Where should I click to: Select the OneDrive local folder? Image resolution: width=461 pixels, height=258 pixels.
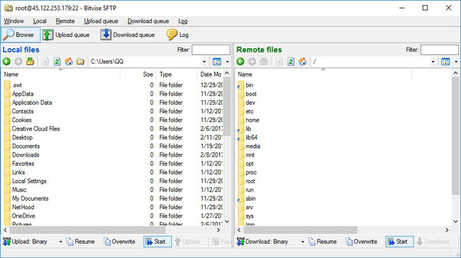[23, 216]
